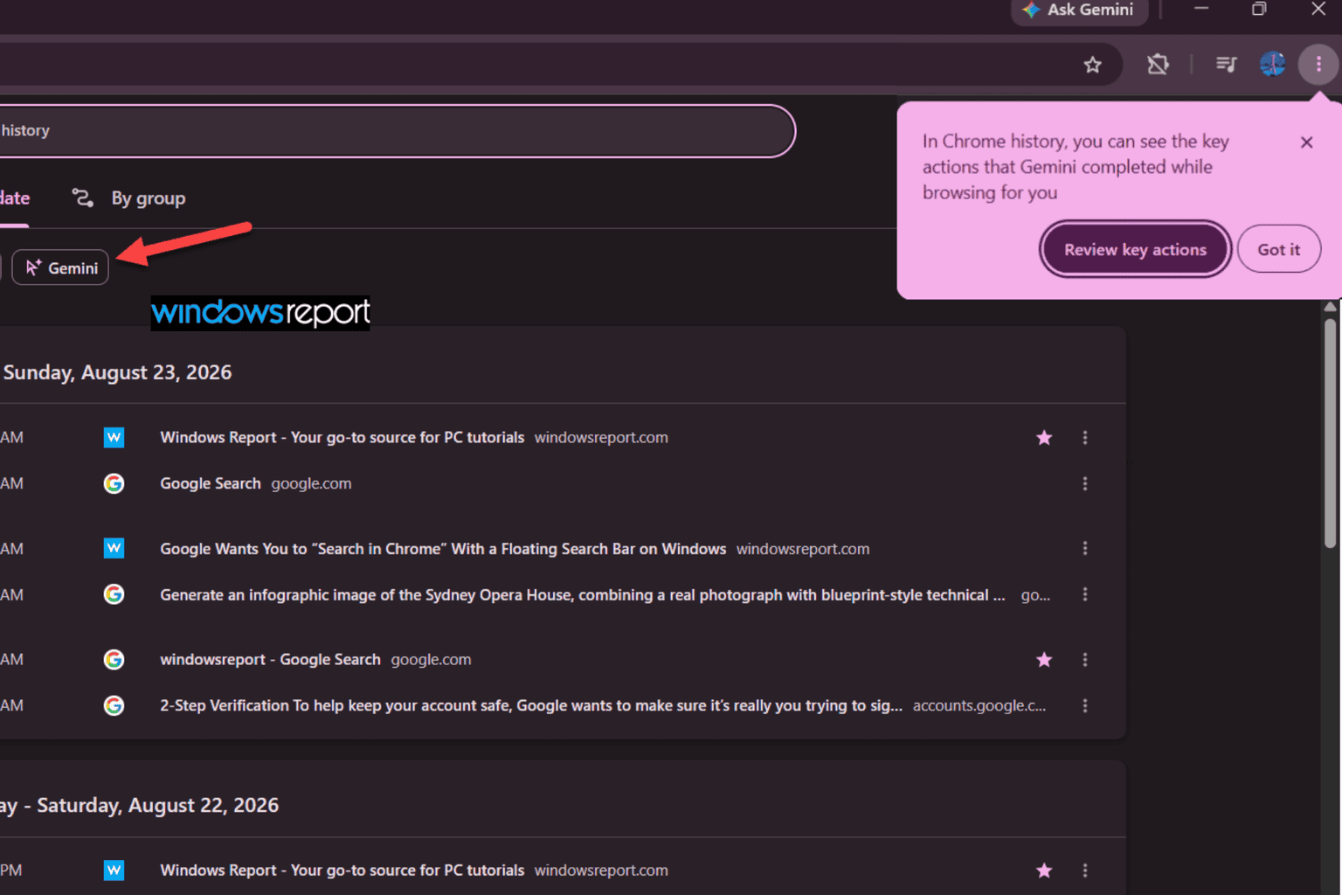Click the star on Saturday's Windows Report entry
Image resolution: width=1342 pixels, height=895 pixels.
pos(1044,871)
